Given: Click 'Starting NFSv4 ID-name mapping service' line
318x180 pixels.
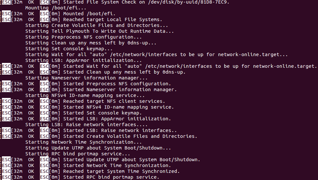Looking at the screenshot, I should (x=85, y=95).
